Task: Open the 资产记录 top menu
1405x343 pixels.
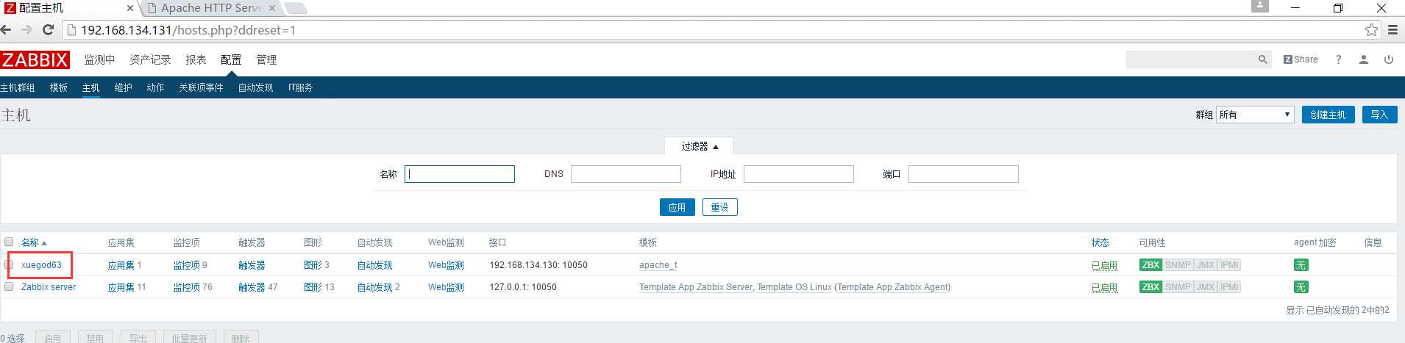Action: [x=150, y=59]
